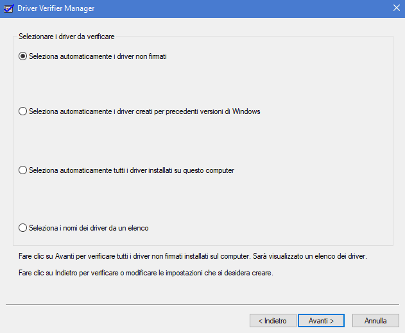Cancel the wizard with the Annulla button

(375, 320)
